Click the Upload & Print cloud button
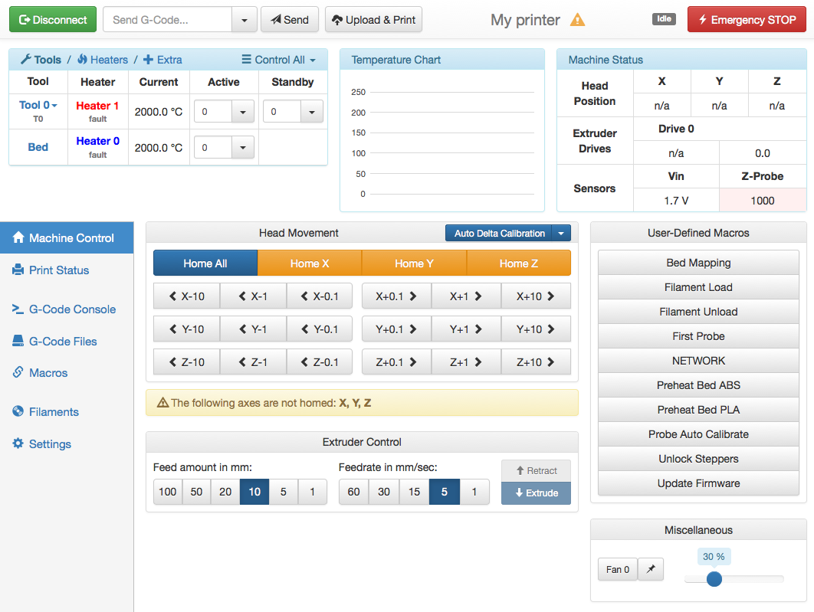 pos(373,20)
